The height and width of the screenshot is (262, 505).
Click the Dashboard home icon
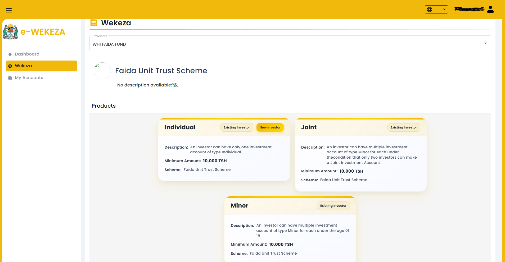10,54
